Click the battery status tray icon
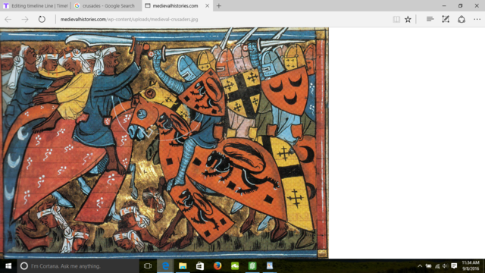Viewport: 485px width, 273px height. [428, 266]
